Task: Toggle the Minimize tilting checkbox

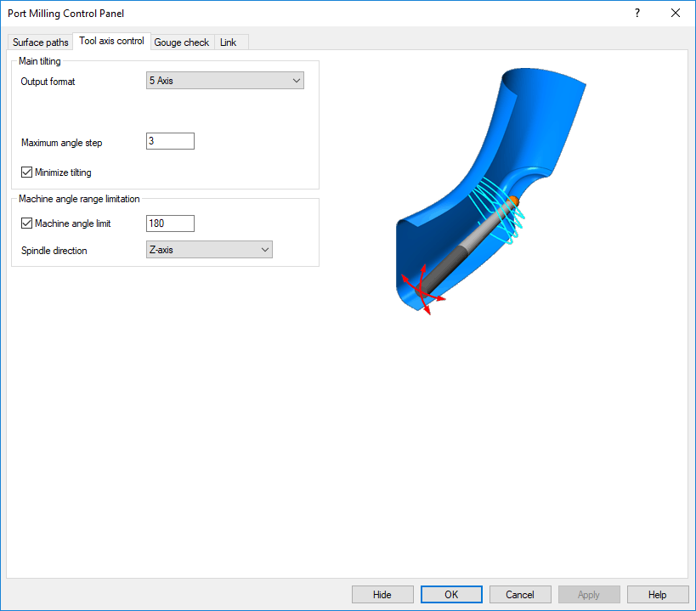Action: [x=27, y=173]
